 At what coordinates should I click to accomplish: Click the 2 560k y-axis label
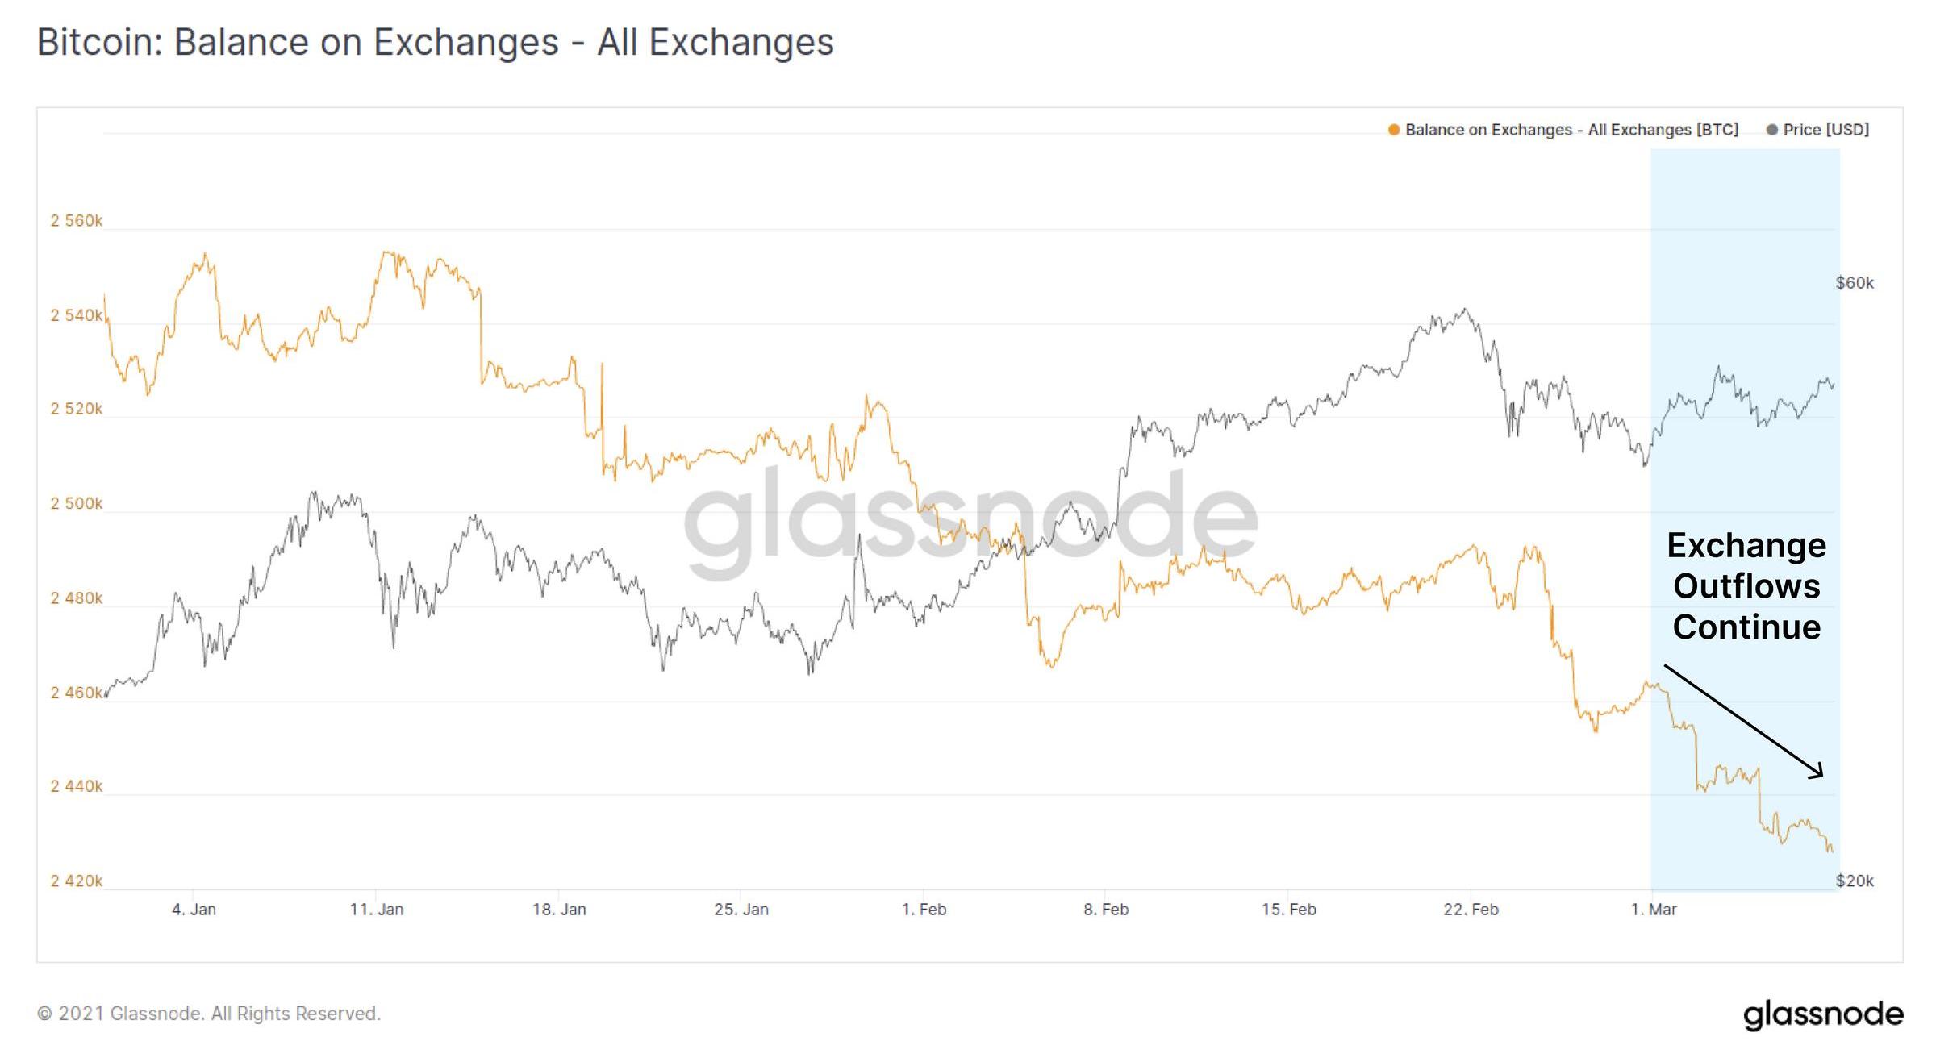[77, 221]
